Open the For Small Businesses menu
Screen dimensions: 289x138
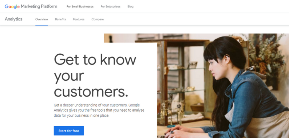click(80, 6)
